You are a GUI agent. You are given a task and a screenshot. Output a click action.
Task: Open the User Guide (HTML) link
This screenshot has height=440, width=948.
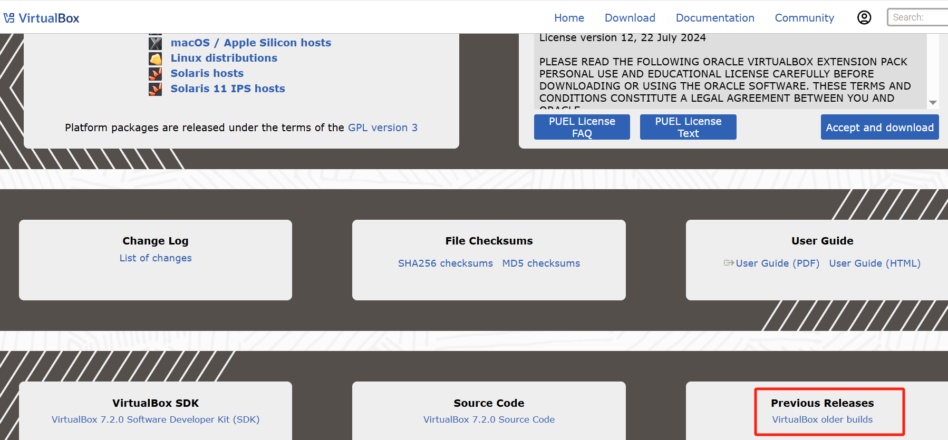[x=875, y=263]
